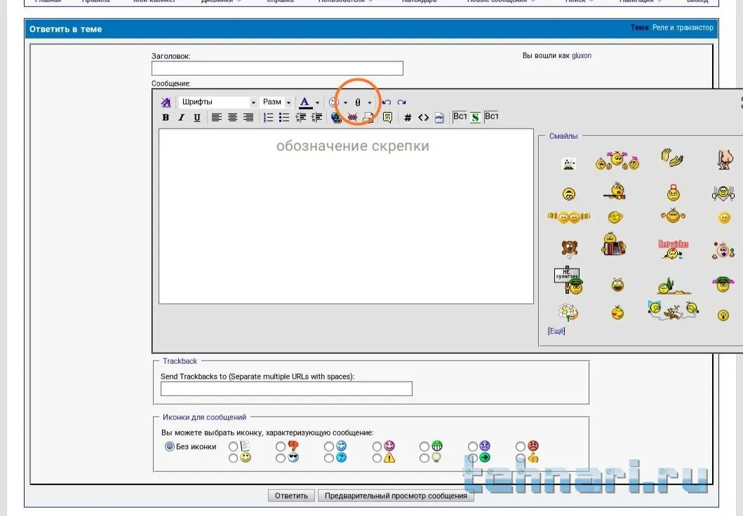Click the green S toolbar button
Screen dimensions: 743x516
pyautogui.click(x=475, y=117)
